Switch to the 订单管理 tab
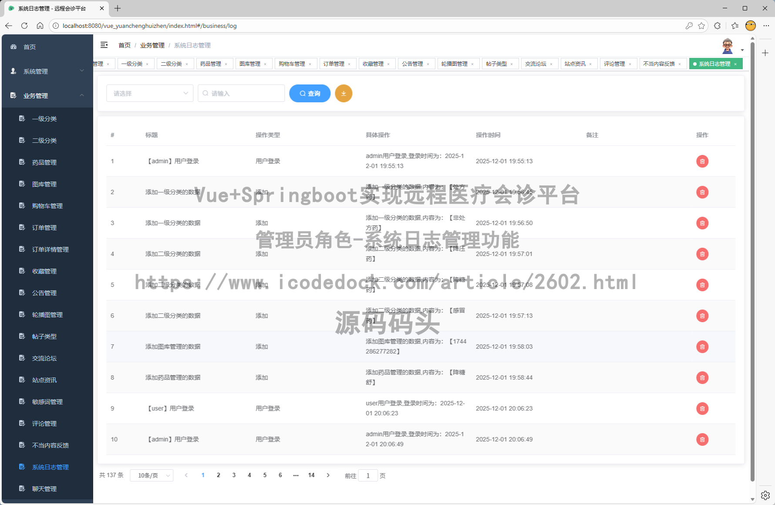The height and width of the screenshot is (505, 775). coord(334,64)
